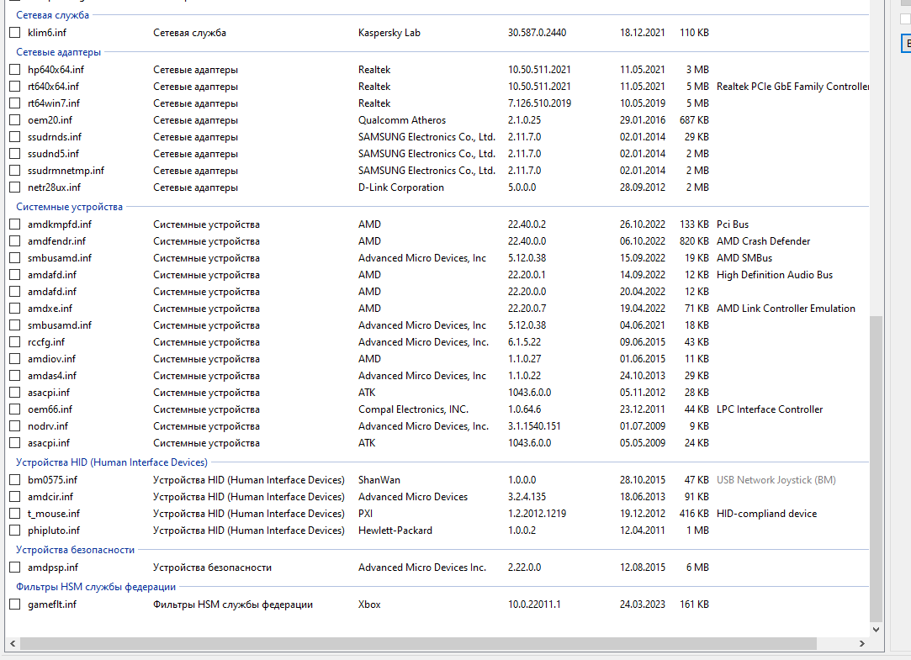Click the vertical scrollbar down arrow
911x660 pixels.
(877, 629)
